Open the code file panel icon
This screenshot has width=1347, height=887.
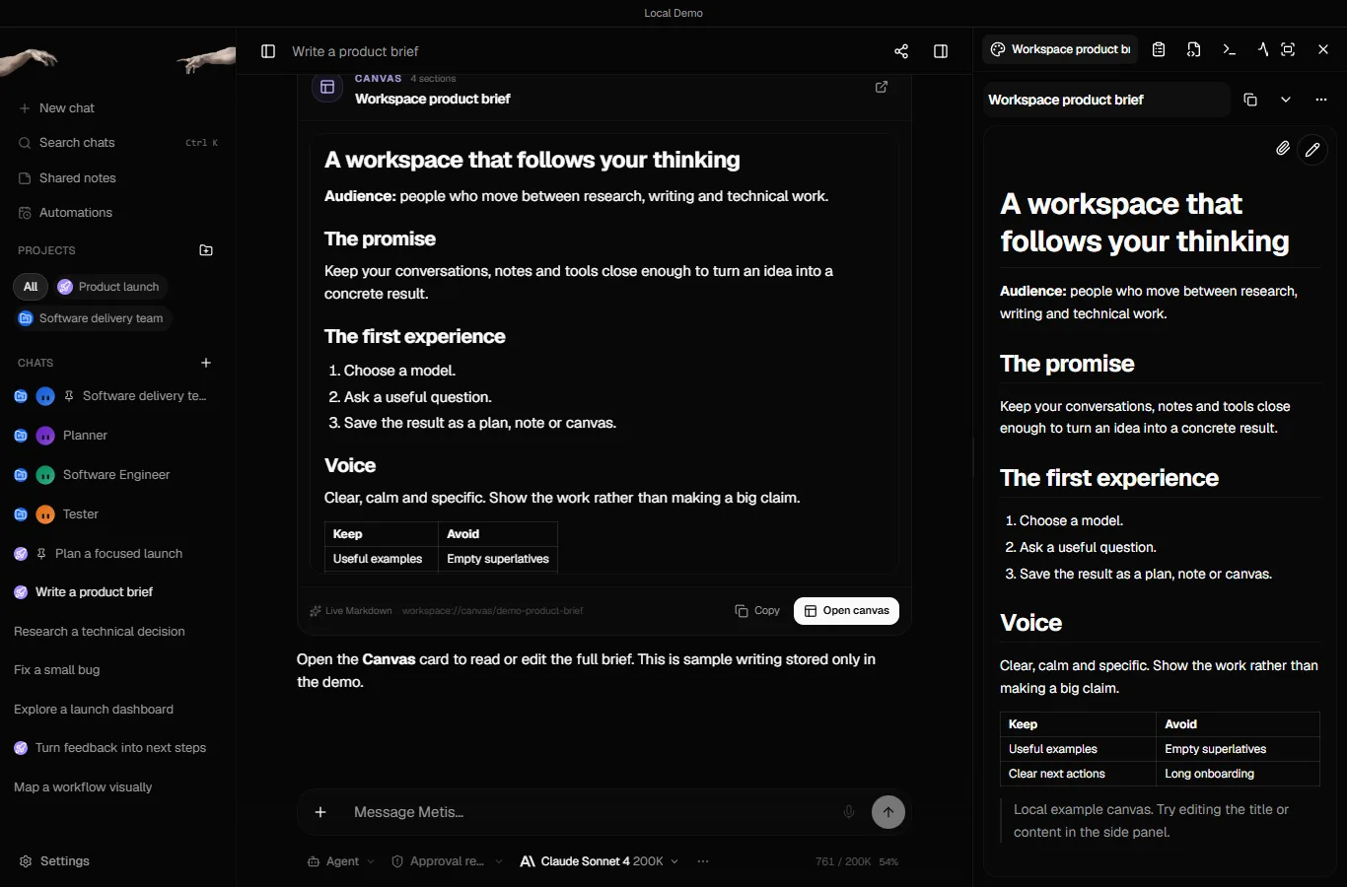(x=1194, y=49)
